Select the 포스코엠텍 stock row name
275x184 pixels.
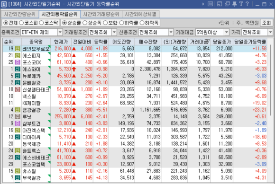(x=34, y=164)
